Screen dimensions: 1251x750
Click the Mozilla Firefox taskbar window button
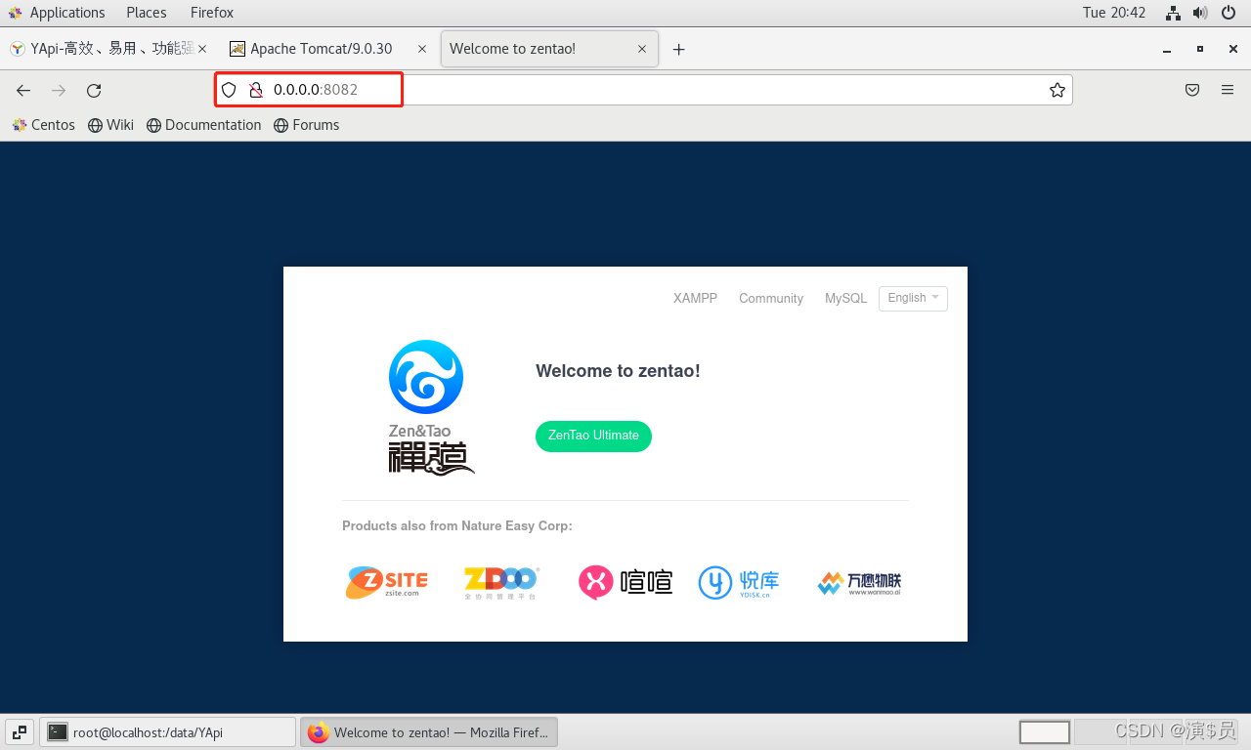point(428,732)
